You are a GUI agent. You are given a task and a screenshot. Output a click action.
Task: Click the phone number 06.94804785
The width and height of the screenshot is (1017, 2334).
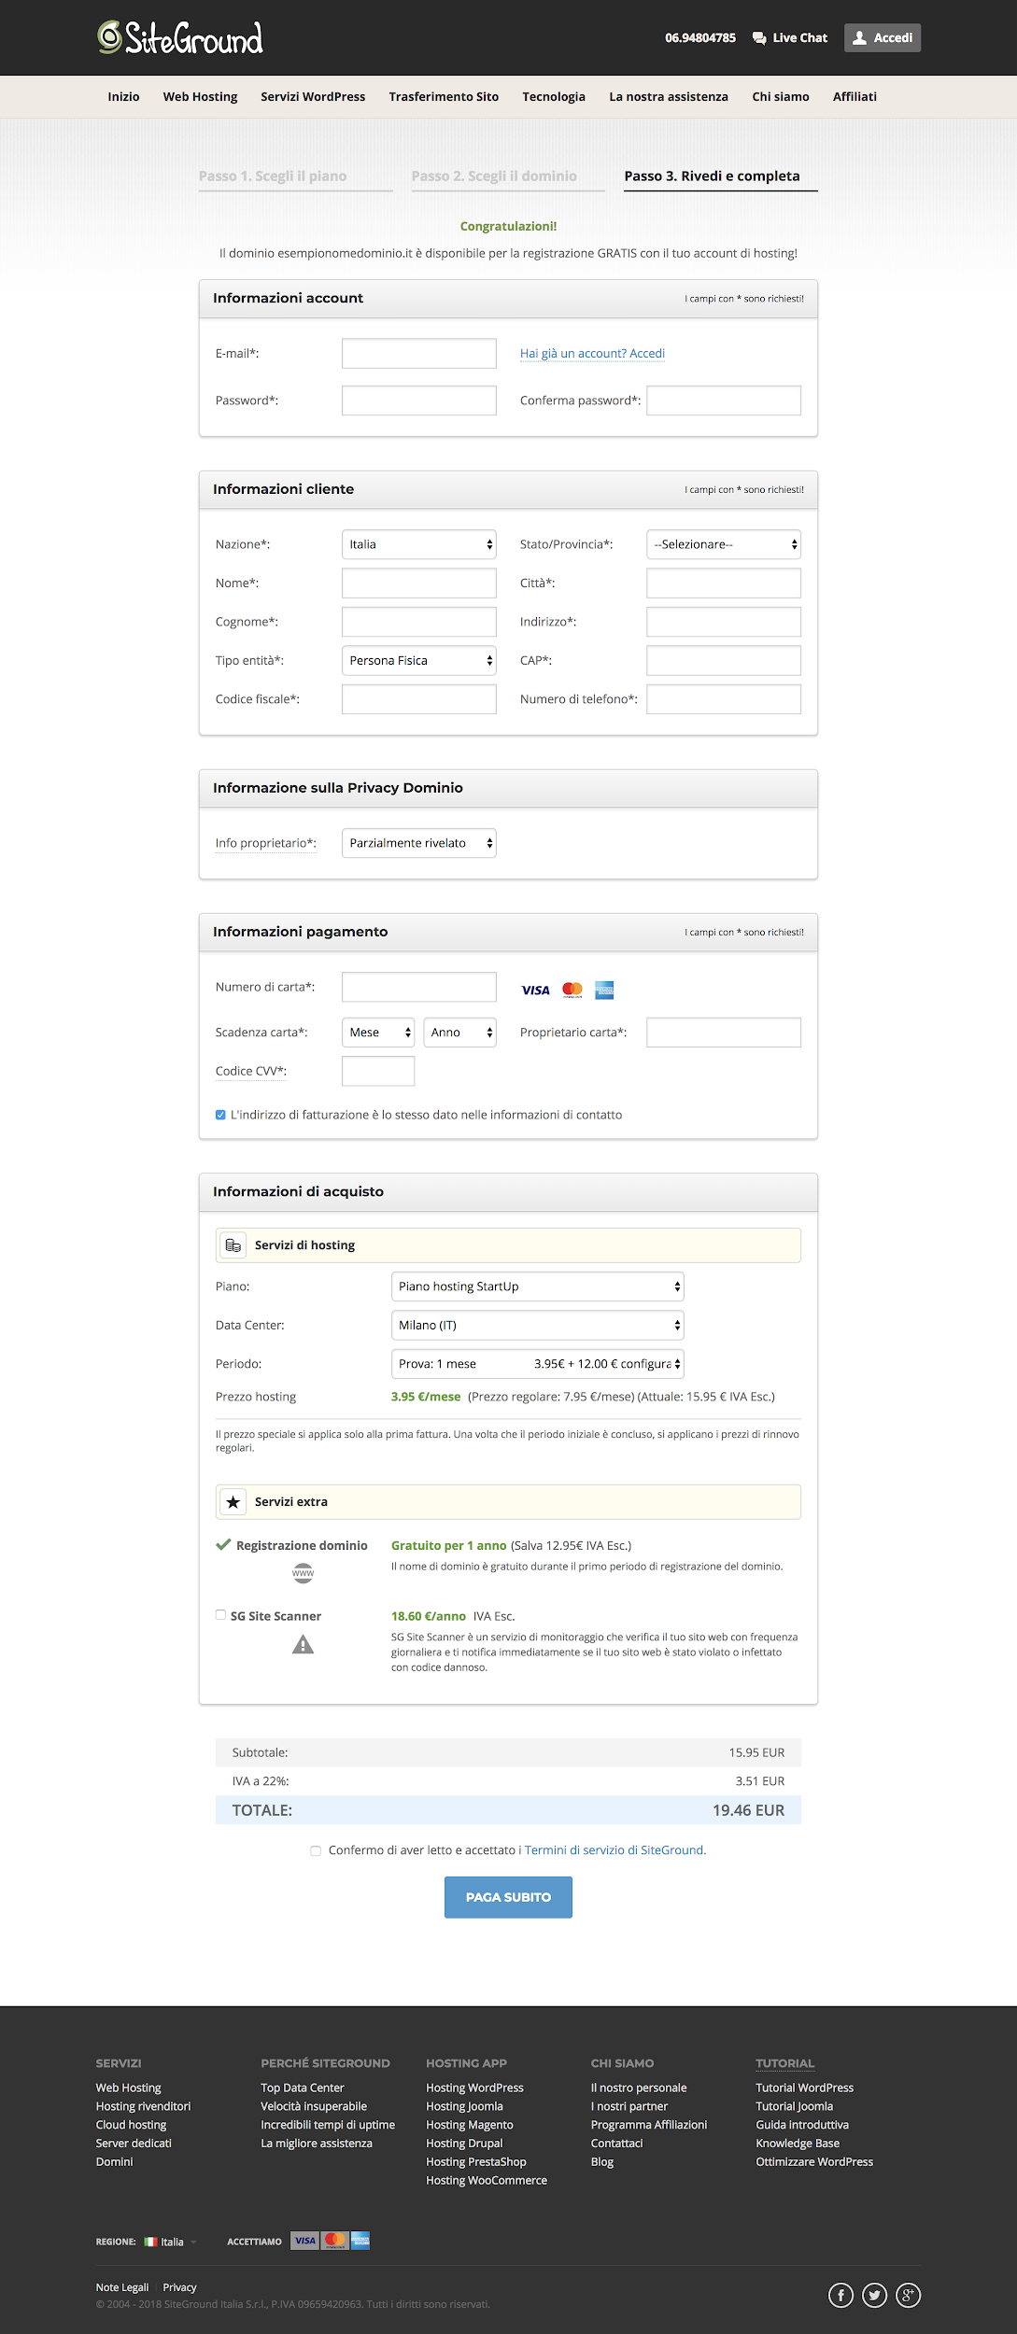click(700, 38)
